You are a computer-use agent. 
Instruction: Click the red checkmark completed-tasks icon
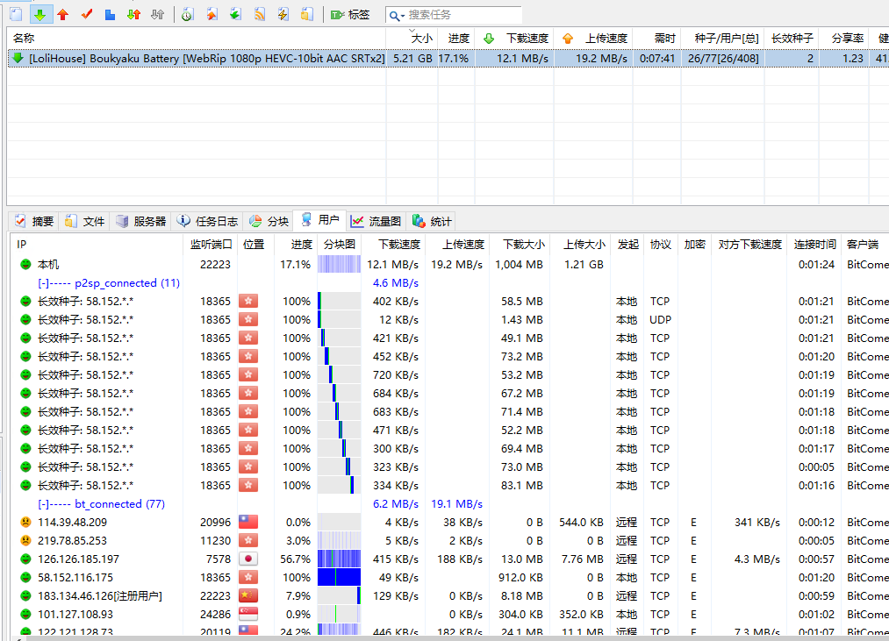pos(86,15)
